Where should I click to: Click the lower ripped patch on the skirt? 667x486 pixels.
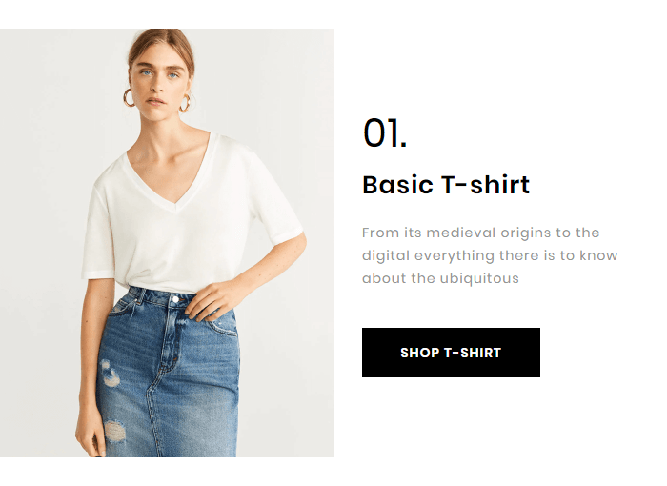pyautogui.click(x=115, y=431)
